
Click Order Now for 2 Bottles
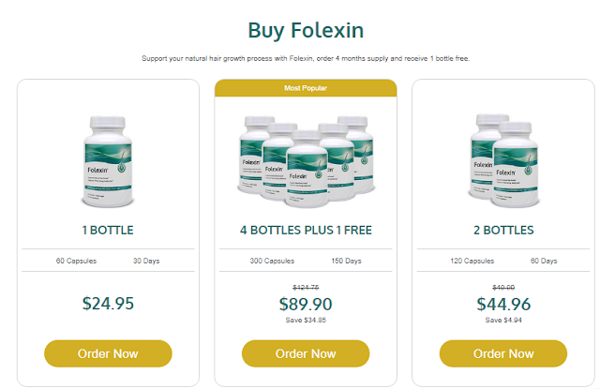point(502,353)
